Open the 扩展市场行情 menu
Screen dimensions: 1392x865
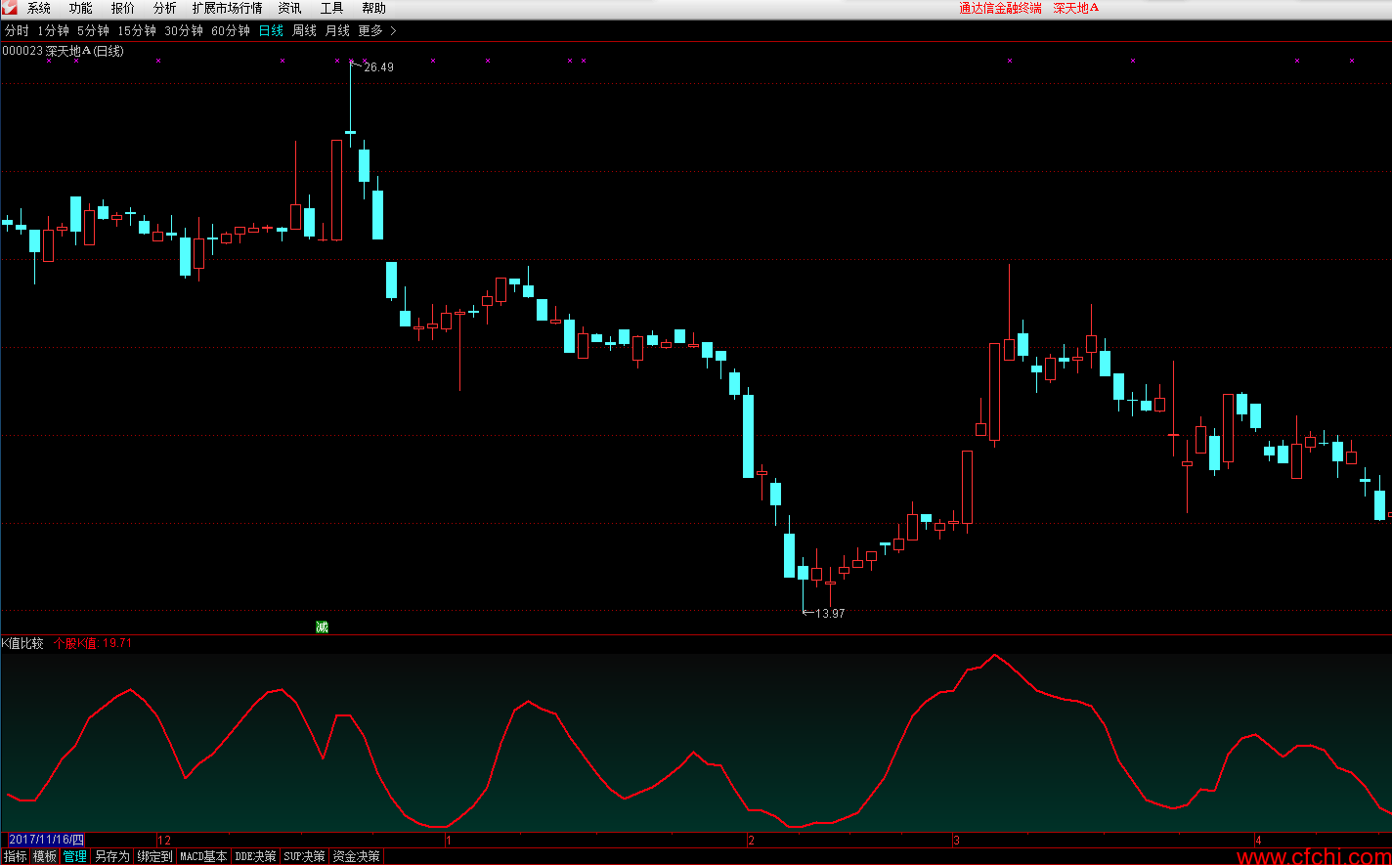[x=228, y=8]
